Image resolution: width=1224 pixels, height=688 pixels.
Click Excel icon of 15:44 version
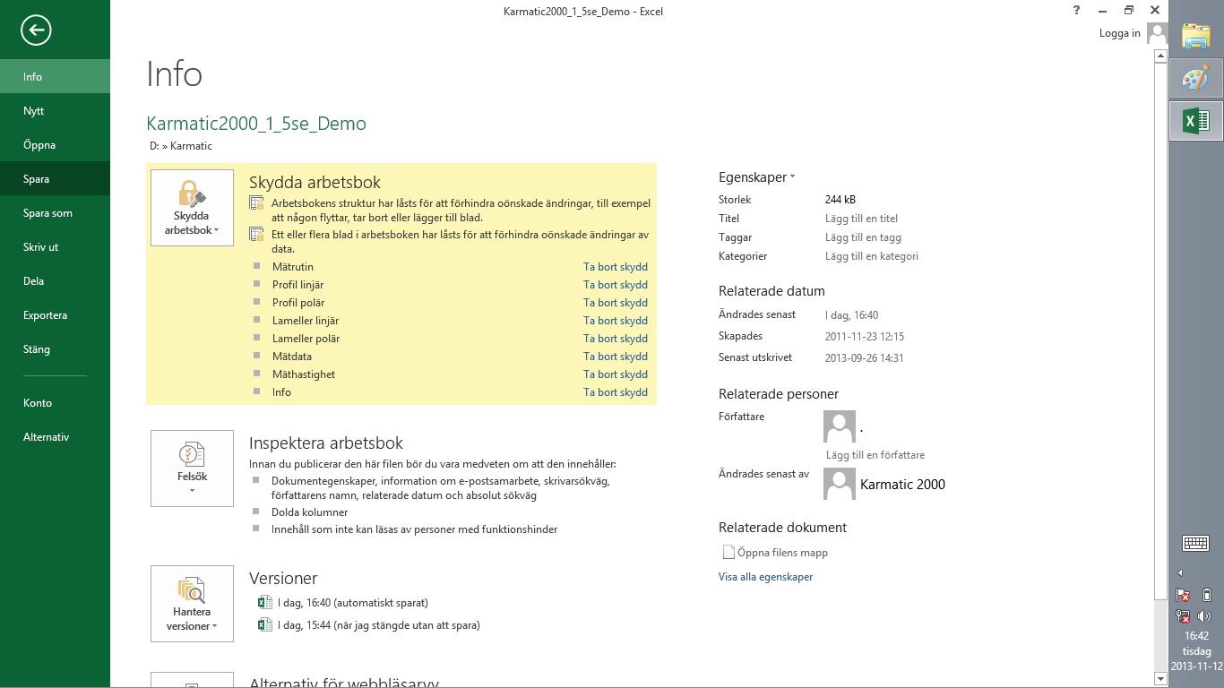pos(264,625)
